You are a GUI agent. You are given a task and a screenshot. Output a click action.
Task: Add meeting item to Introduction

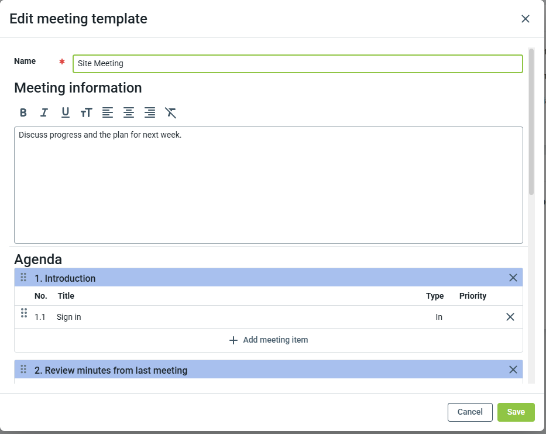(269, 340)
